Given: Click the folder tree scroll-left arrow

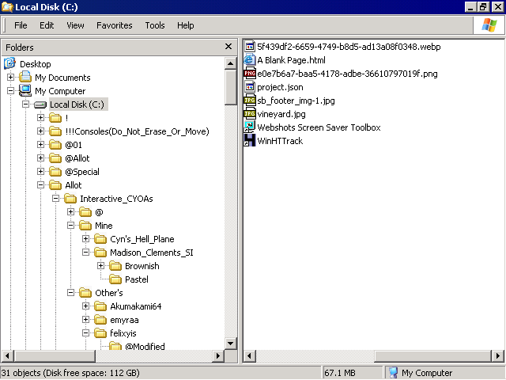Looking at the screenshot, I should tap(7, 356).
